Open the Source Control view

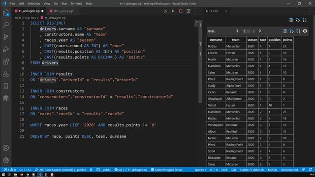click(6, 37)
